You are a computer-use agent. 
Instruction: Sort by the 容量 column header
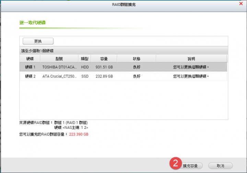point(104,59)
